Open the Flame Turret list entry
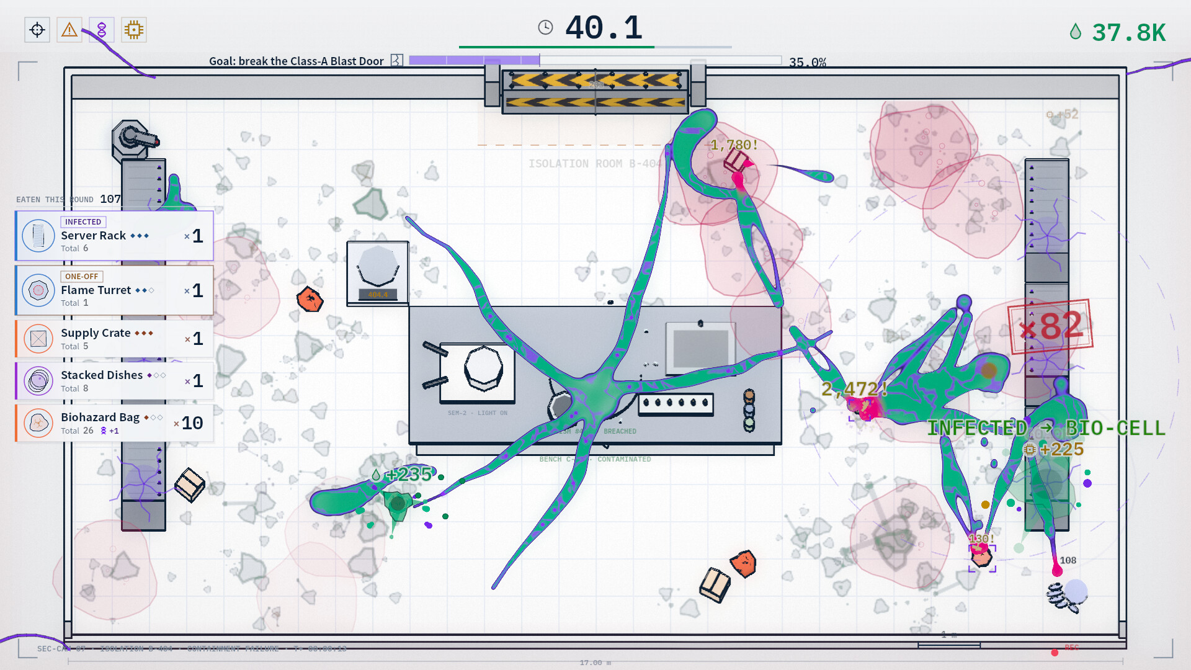This screenshot has height=670, width=1191. tap(115, 290)
